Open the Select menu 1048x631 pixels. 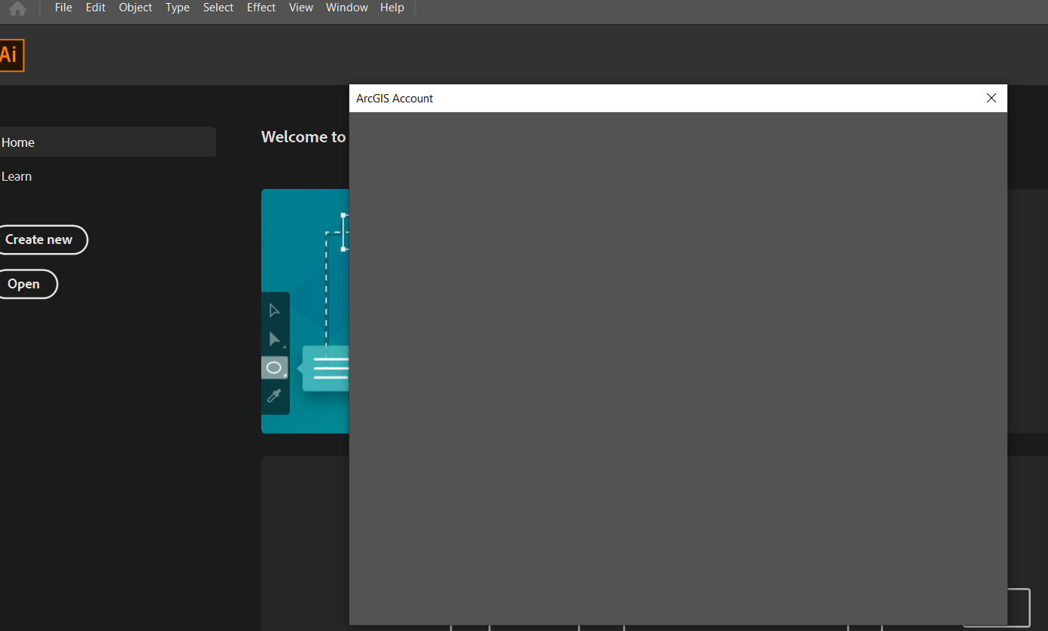(218, 8)
